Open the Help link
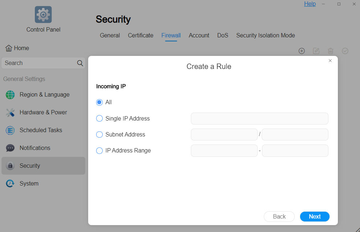360x232 pixels. pos(310,4)
